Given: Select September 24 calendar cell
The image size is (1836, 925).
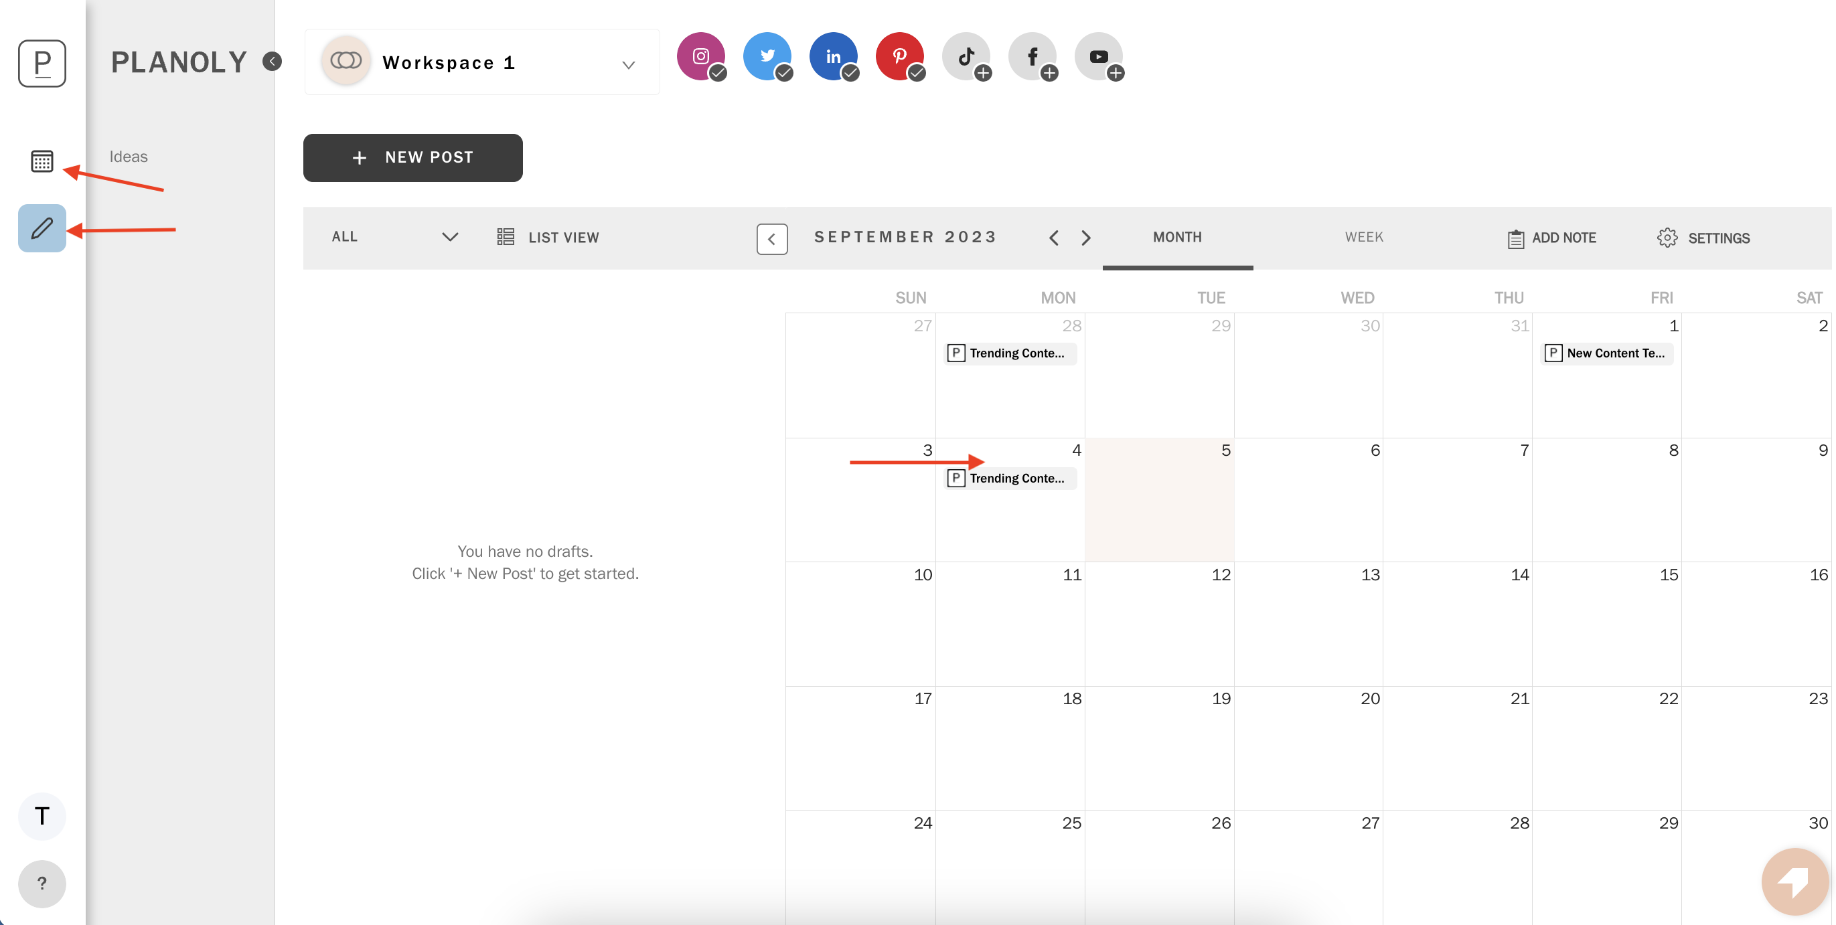Looking at the screenshot, I should (x=861, y=868).
